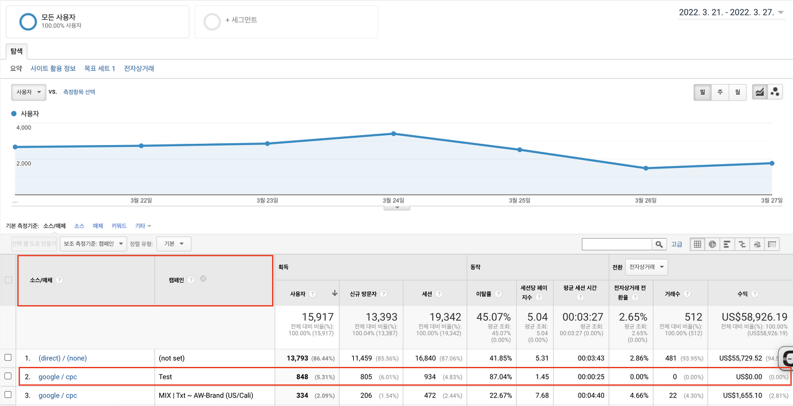Check the google / cpc Test row checkbox
The height and width of the screenshot is (406, 793).
tap(8, 376)
